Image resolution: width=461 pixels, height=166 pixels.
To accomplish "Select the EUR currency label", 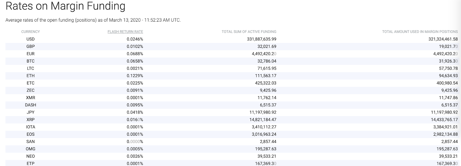I will [x=31, y=54].
